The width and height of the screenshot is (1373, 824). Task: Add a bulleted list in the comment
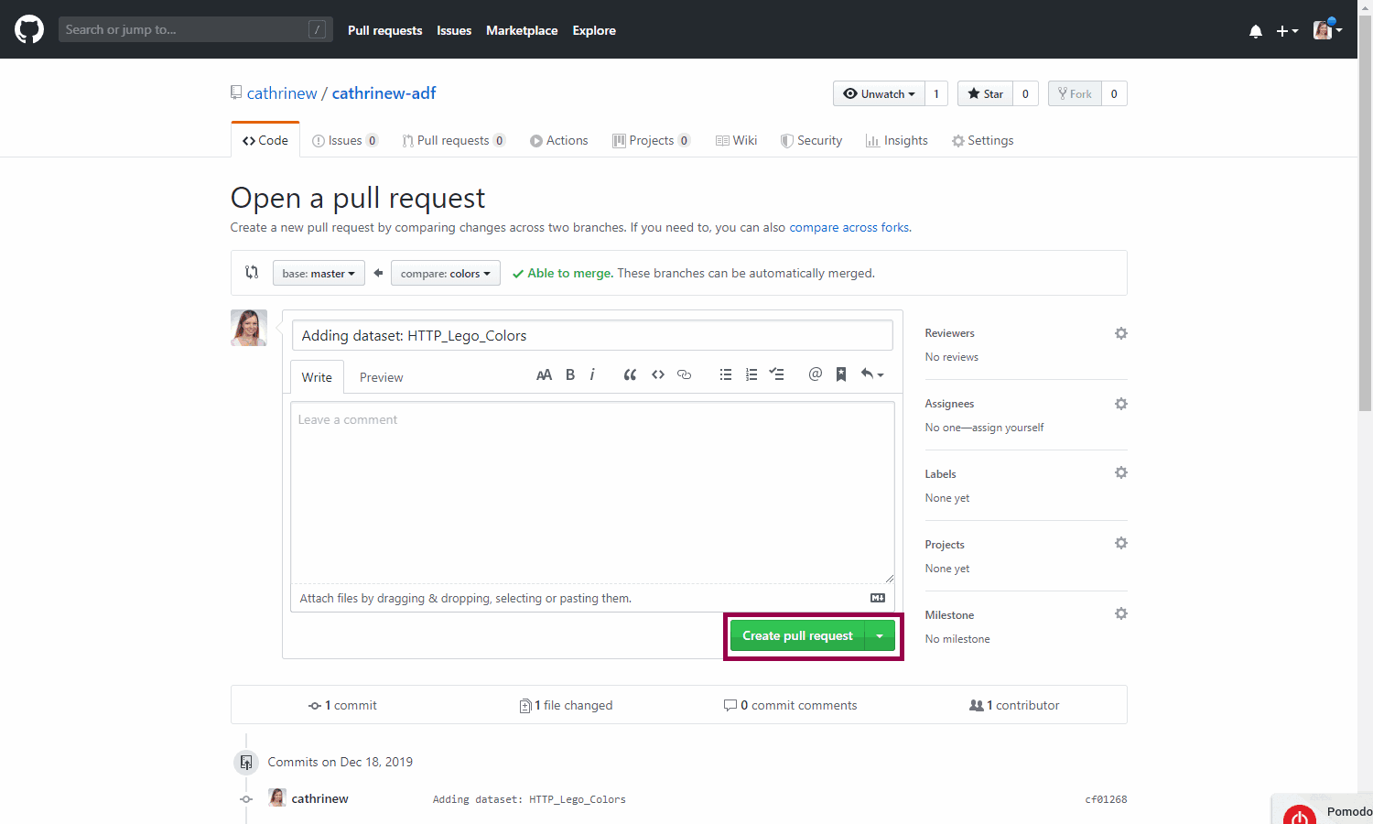[x=726, y=374]
